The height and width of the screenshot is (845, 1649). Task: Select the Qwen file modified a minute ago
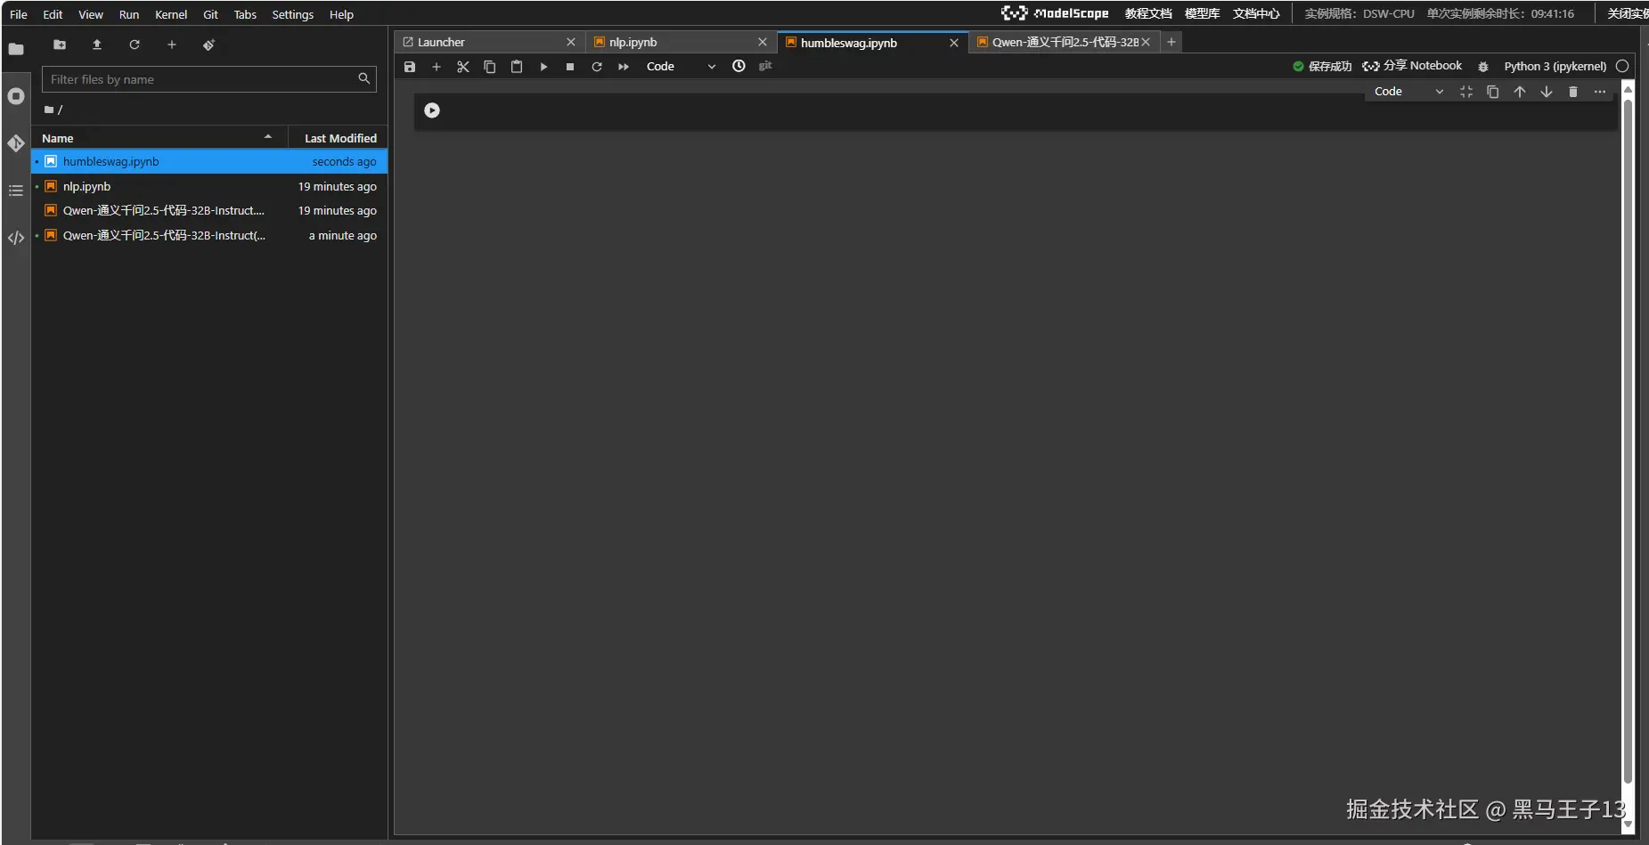[x=209, y=235]
